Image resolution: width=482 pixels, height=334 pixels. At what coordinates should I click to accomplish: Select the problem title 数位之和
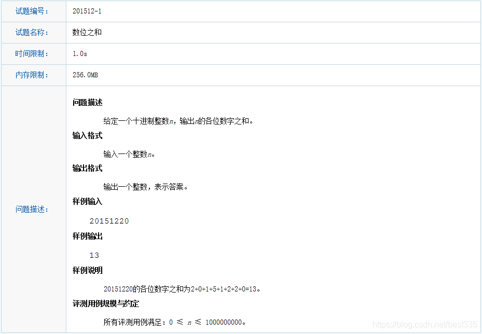pyautogui.click(x=87, y=33)
